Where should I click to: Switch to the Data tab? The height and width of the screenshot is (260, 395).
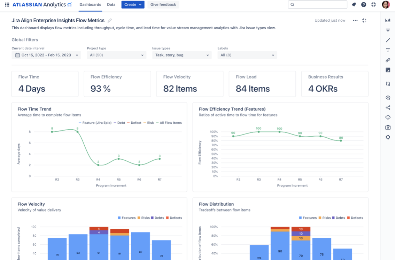tap(111, 5)
